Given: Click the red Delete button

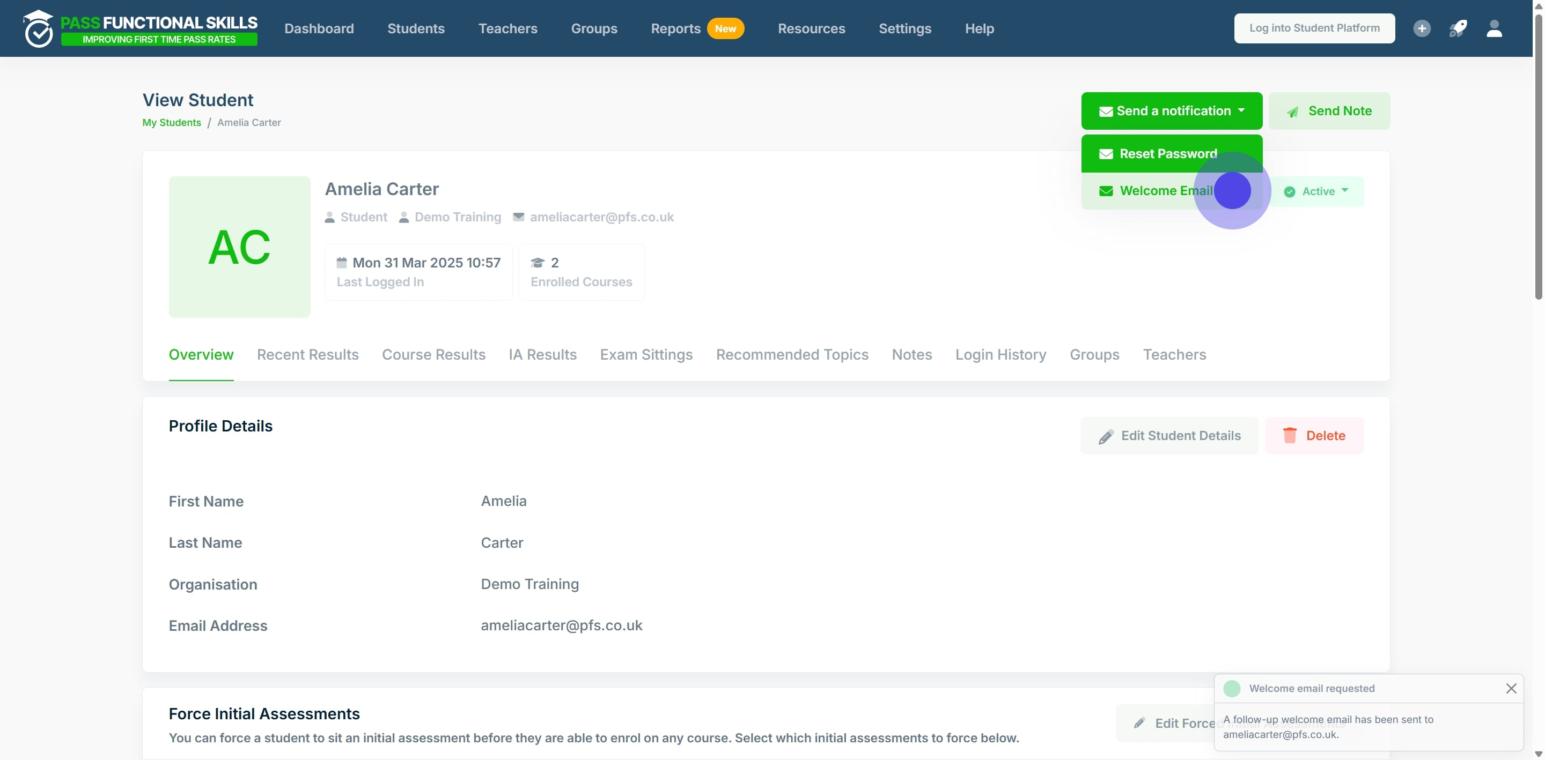Looking at the screenshot, I should click(x=1313, y=435).
